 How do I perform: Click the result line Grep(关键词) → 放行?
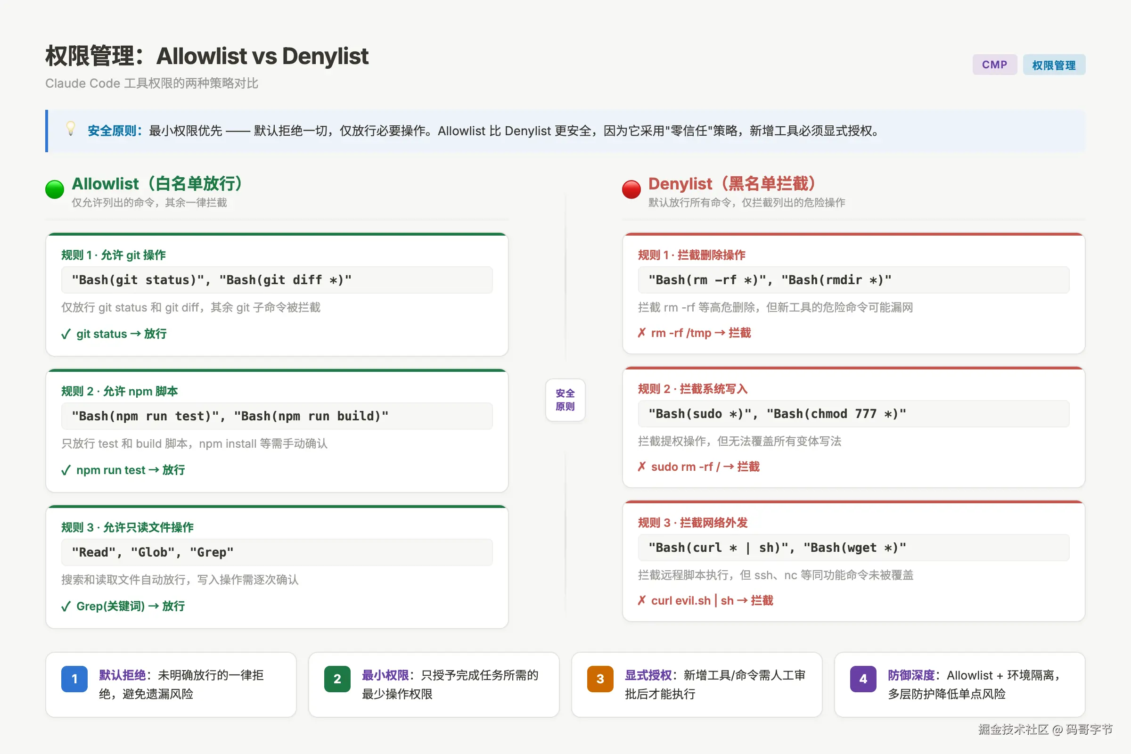[x=123, y=606]
